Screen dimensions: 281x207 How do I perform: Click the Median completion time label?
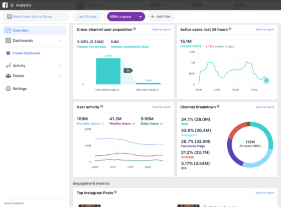(129, 47)
